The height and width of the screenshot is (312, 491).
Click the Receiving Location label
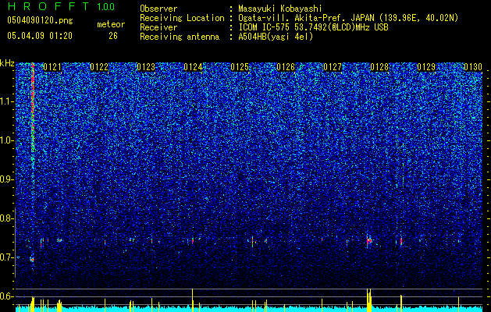tap(182, 18)
